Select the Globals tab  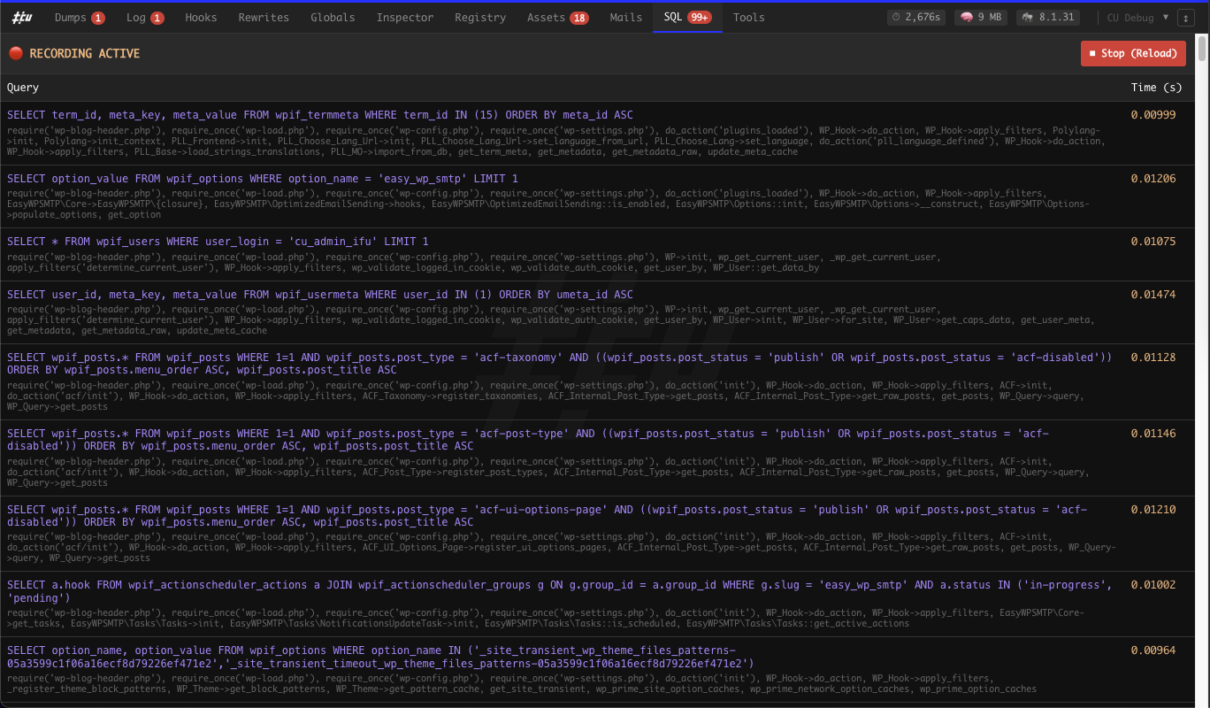click(x=333, y=17)
